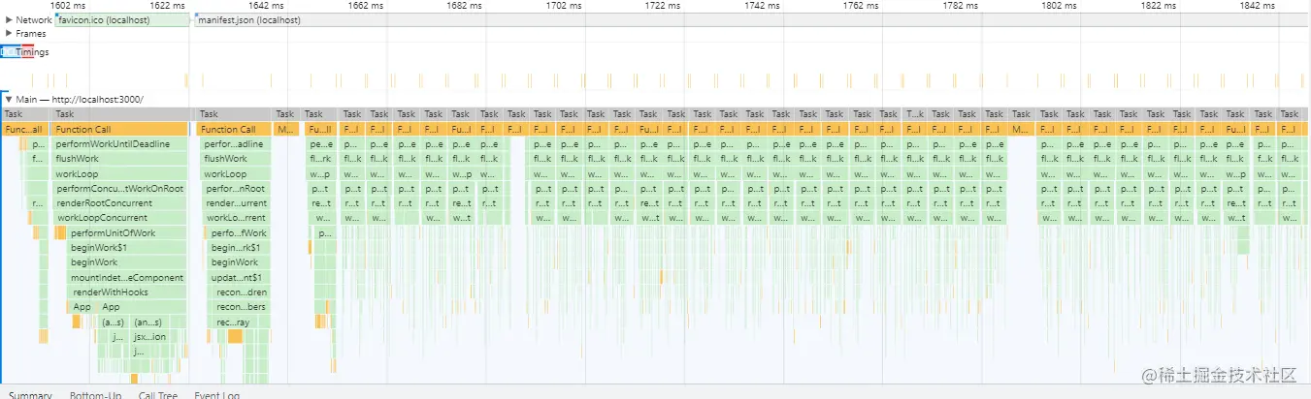Select the beginWork$1 flame bar
This screenshot has width=1311, height=399.
point(127,248)
